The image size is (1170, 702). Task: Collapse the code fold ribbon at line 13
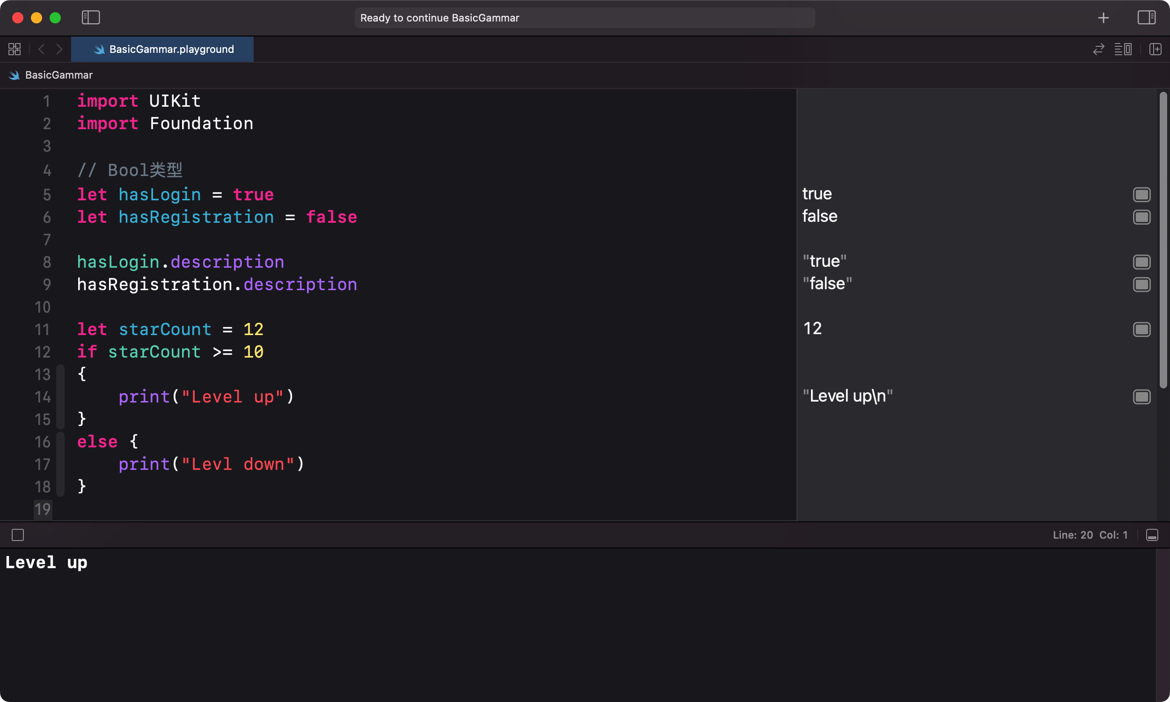pos(60,397)
